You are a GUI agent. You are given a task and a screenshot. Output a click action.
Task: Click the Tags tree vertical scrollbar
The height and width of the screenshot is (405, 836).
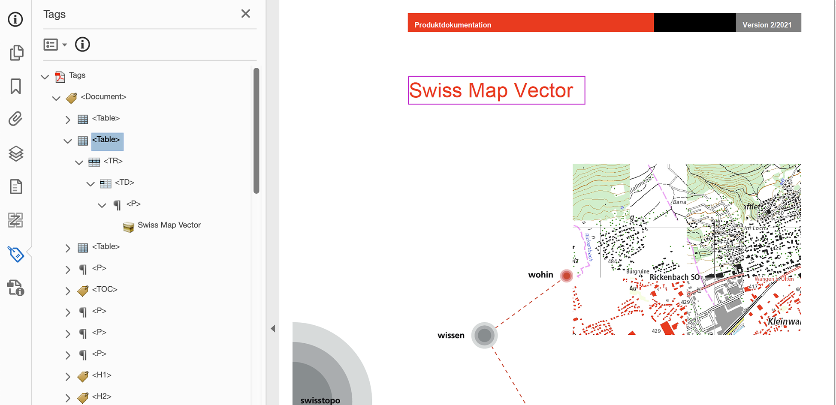256,131
